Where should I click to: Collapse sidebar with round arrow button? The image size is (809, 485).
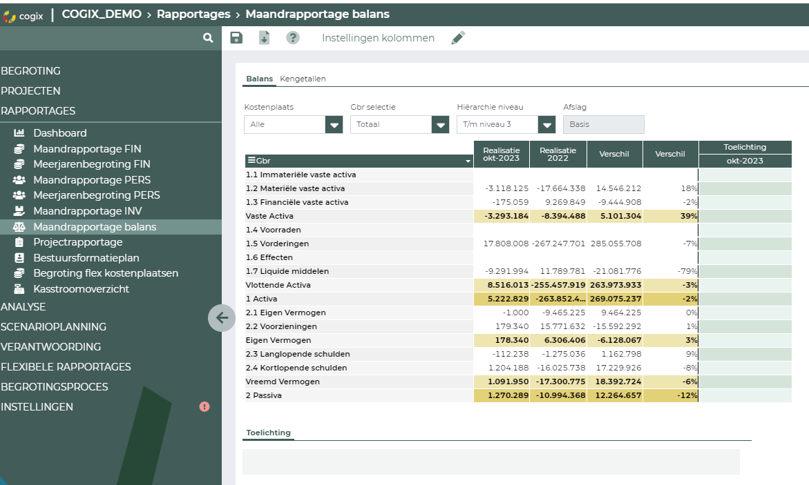point(222,318)
